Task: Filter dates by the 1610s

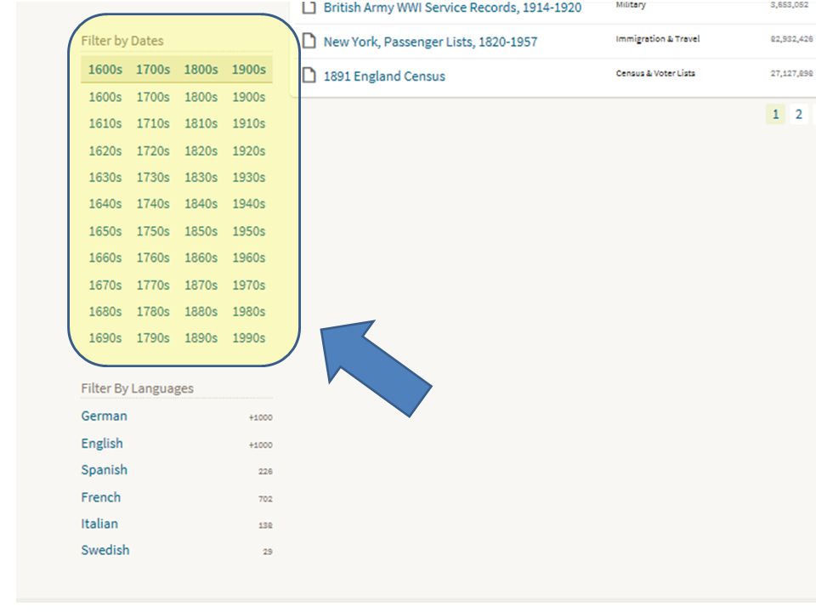Action: [x=105, y=123]
